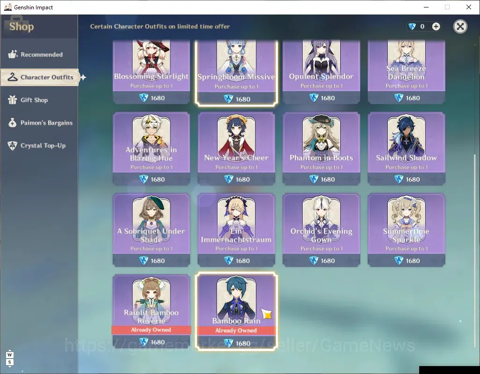Click the crystal icon on Orchid's Evening Gown price

314,261
